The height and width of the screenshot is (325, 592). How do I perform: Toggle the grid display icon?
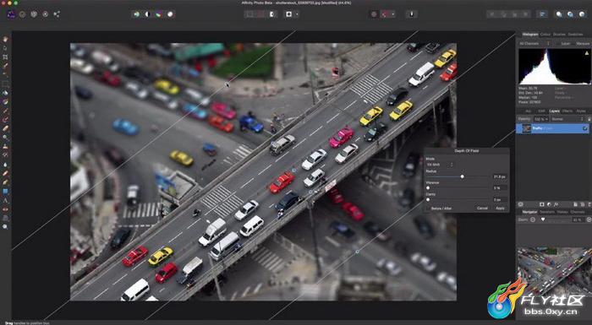(x=374, y=14)
